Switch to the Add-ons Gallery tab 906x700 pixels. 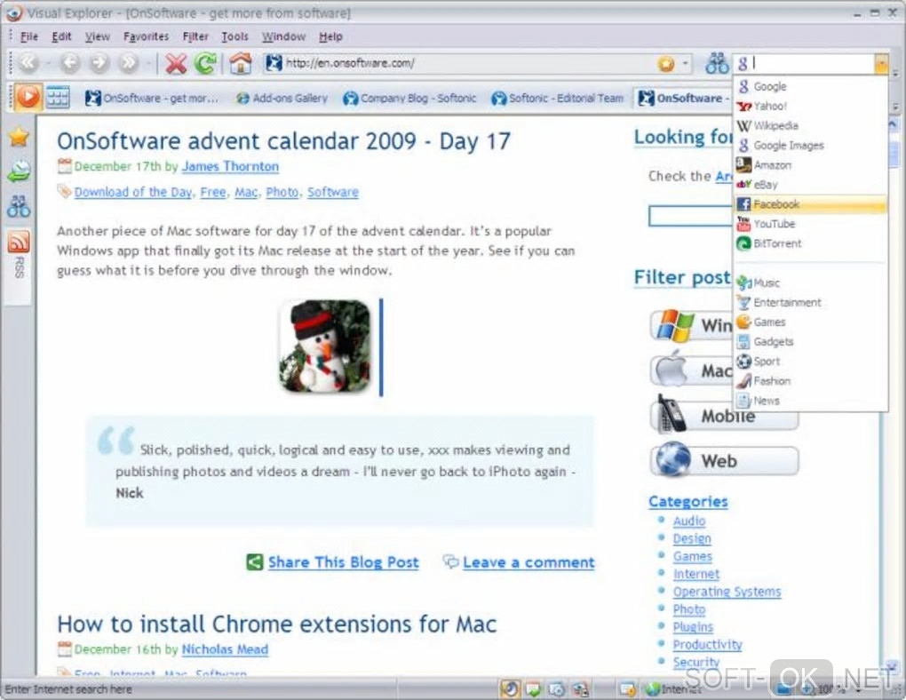[282, 99]
